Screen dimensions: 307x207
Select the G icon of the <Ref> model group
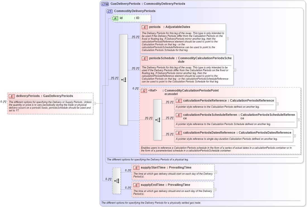[x=144, y=91]
